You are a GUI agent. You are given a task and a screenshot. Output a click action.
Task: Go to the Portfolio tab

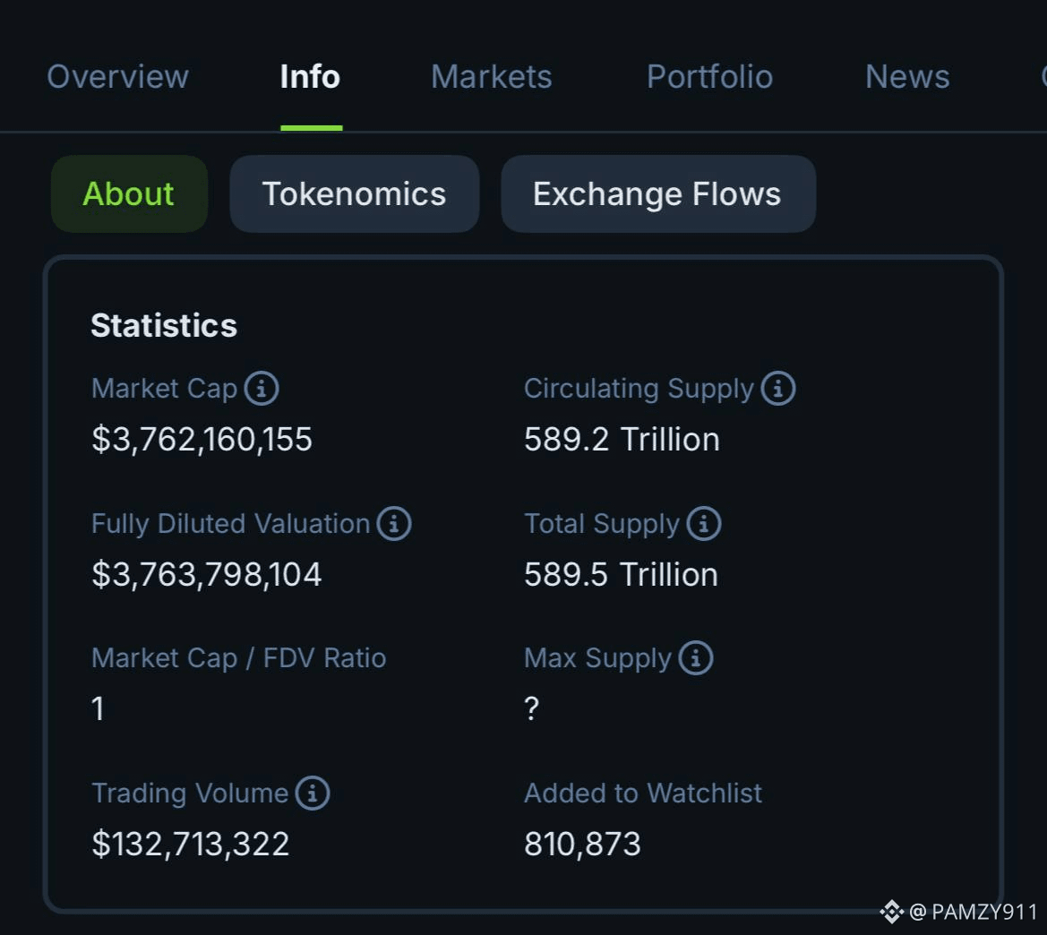point(709,77)
